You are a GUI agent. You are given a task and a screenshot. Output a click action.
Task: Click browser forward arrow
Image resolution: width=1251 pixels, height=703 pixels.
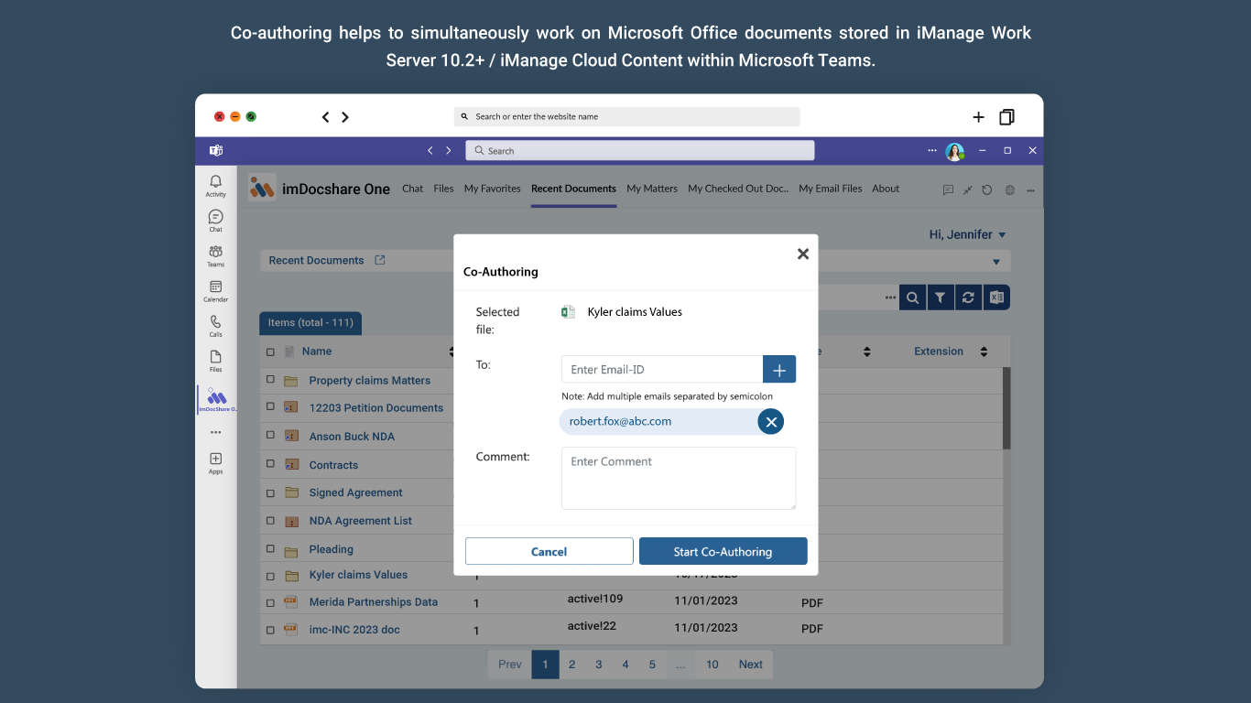[345, 117]
